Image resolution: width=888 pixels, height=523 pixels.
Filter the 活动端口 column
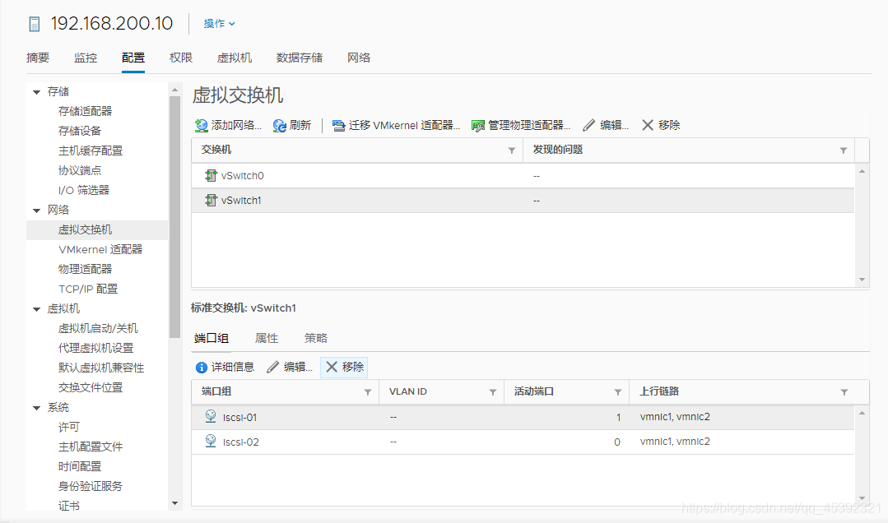618,392
